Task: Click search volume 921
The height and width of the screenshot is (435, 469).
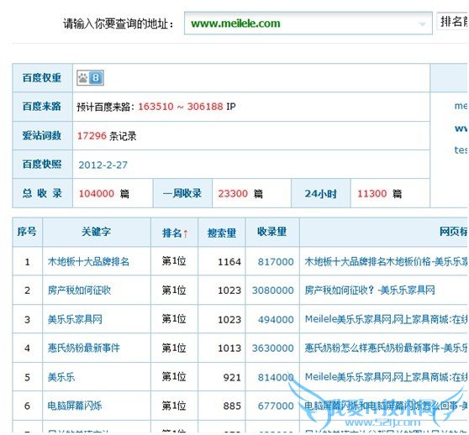Action: [232, 377]
